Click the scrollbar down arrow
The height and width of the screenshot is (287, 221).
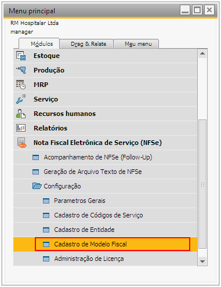point(202,261)
